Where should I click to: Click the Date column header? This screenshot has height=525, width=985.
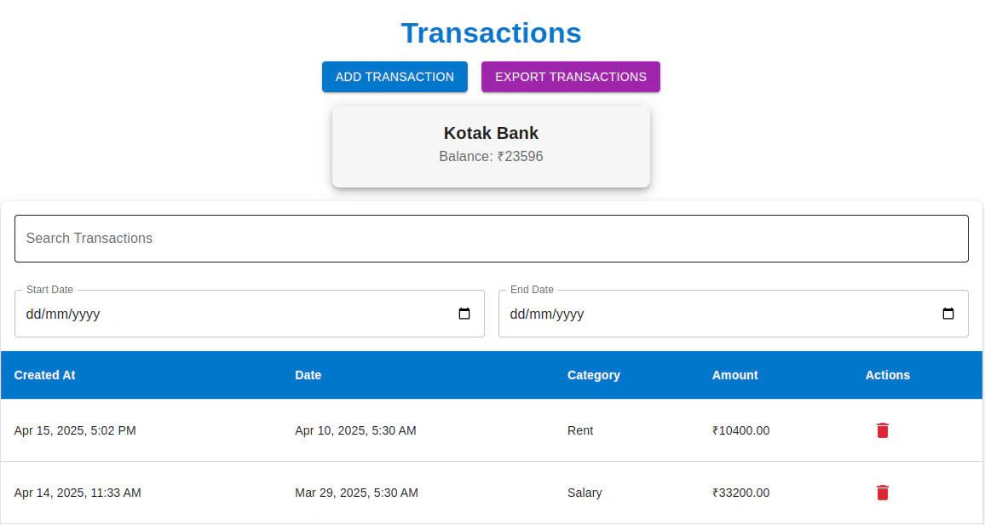(308, 375)
